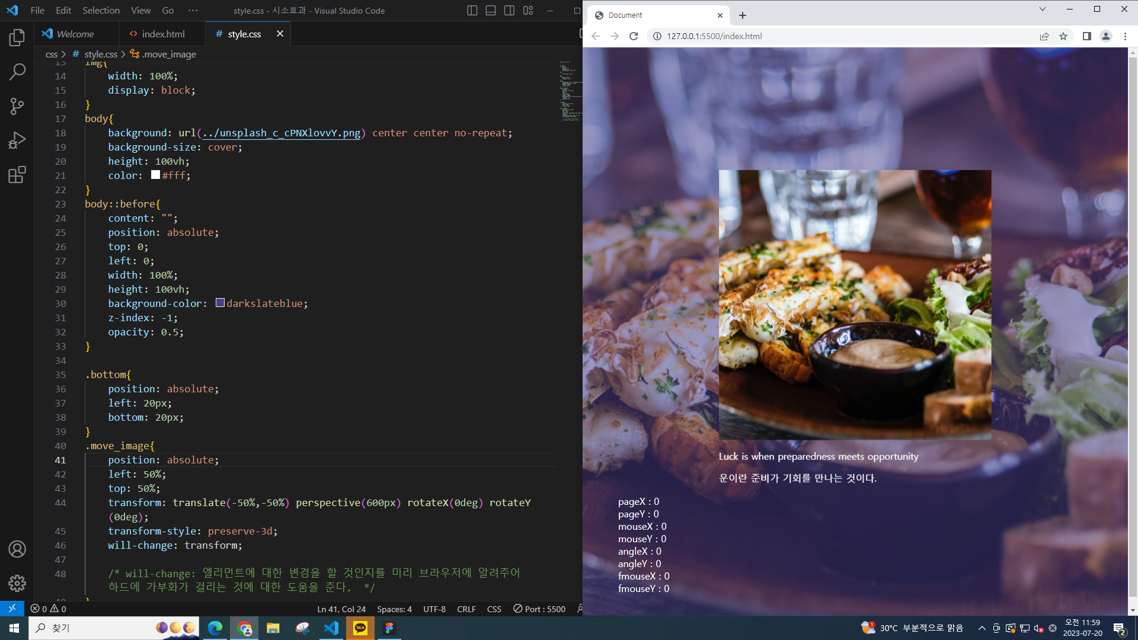Toggle the bottom panel layout button
This screenshot has width=1138, height=640.
(491, 11)
